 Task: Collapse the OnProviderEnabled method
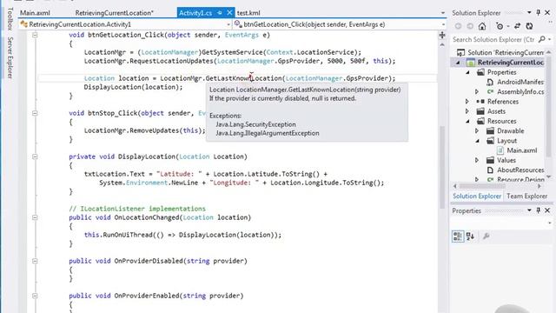[35, 296]
